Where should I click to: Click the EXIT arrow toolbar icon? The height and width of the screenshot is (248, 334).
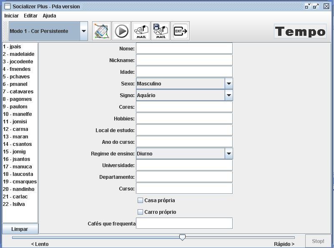point(180,31)
